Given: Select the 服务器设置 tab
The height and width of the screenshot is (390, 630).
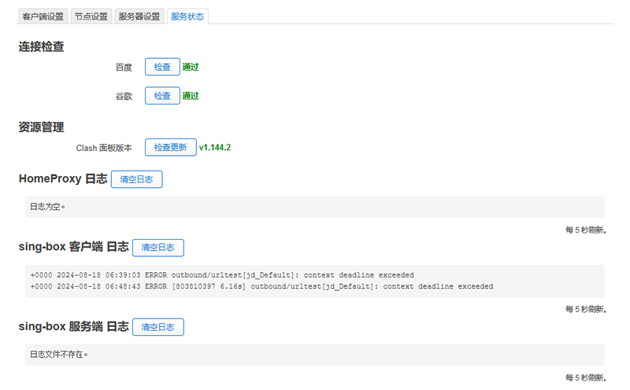Looking at the screenshot, I should pos(139,17).
